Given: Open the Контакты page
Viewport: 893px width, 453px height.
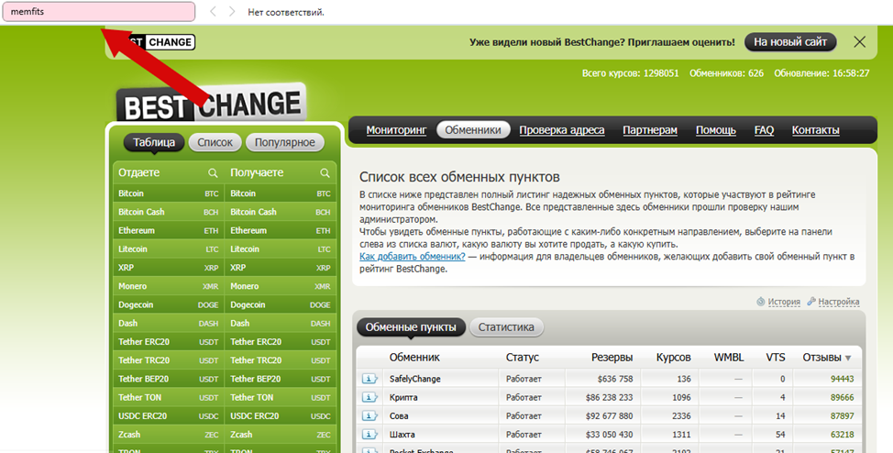Looking at the screenshot, I should (x=816, y=130).
